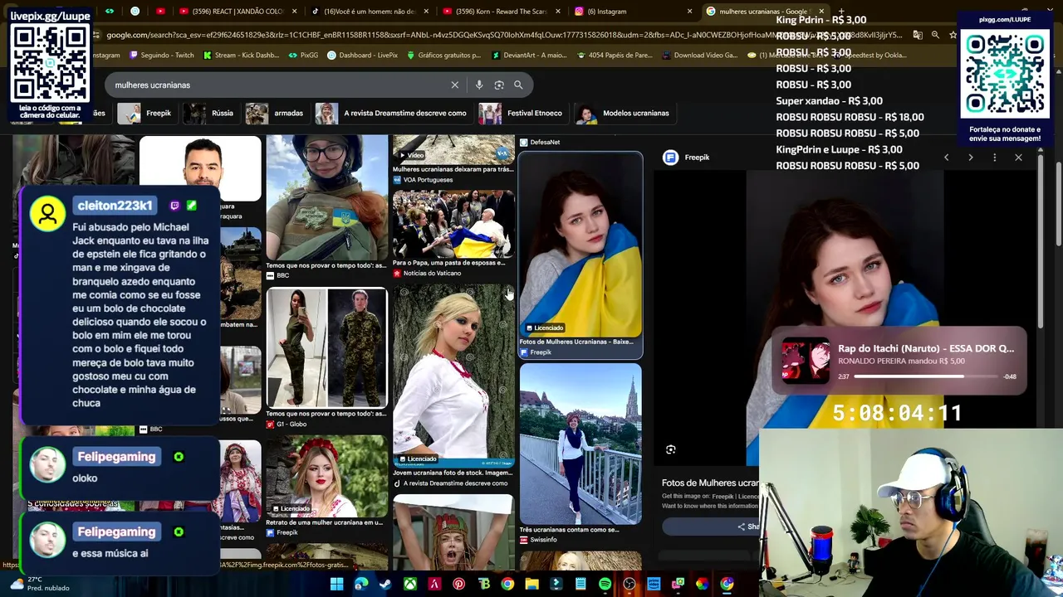Open OBS Studio from taskbar

point(629,584)
